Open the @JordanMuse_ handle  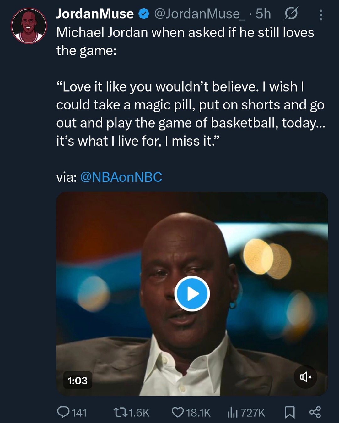[200, 14]
